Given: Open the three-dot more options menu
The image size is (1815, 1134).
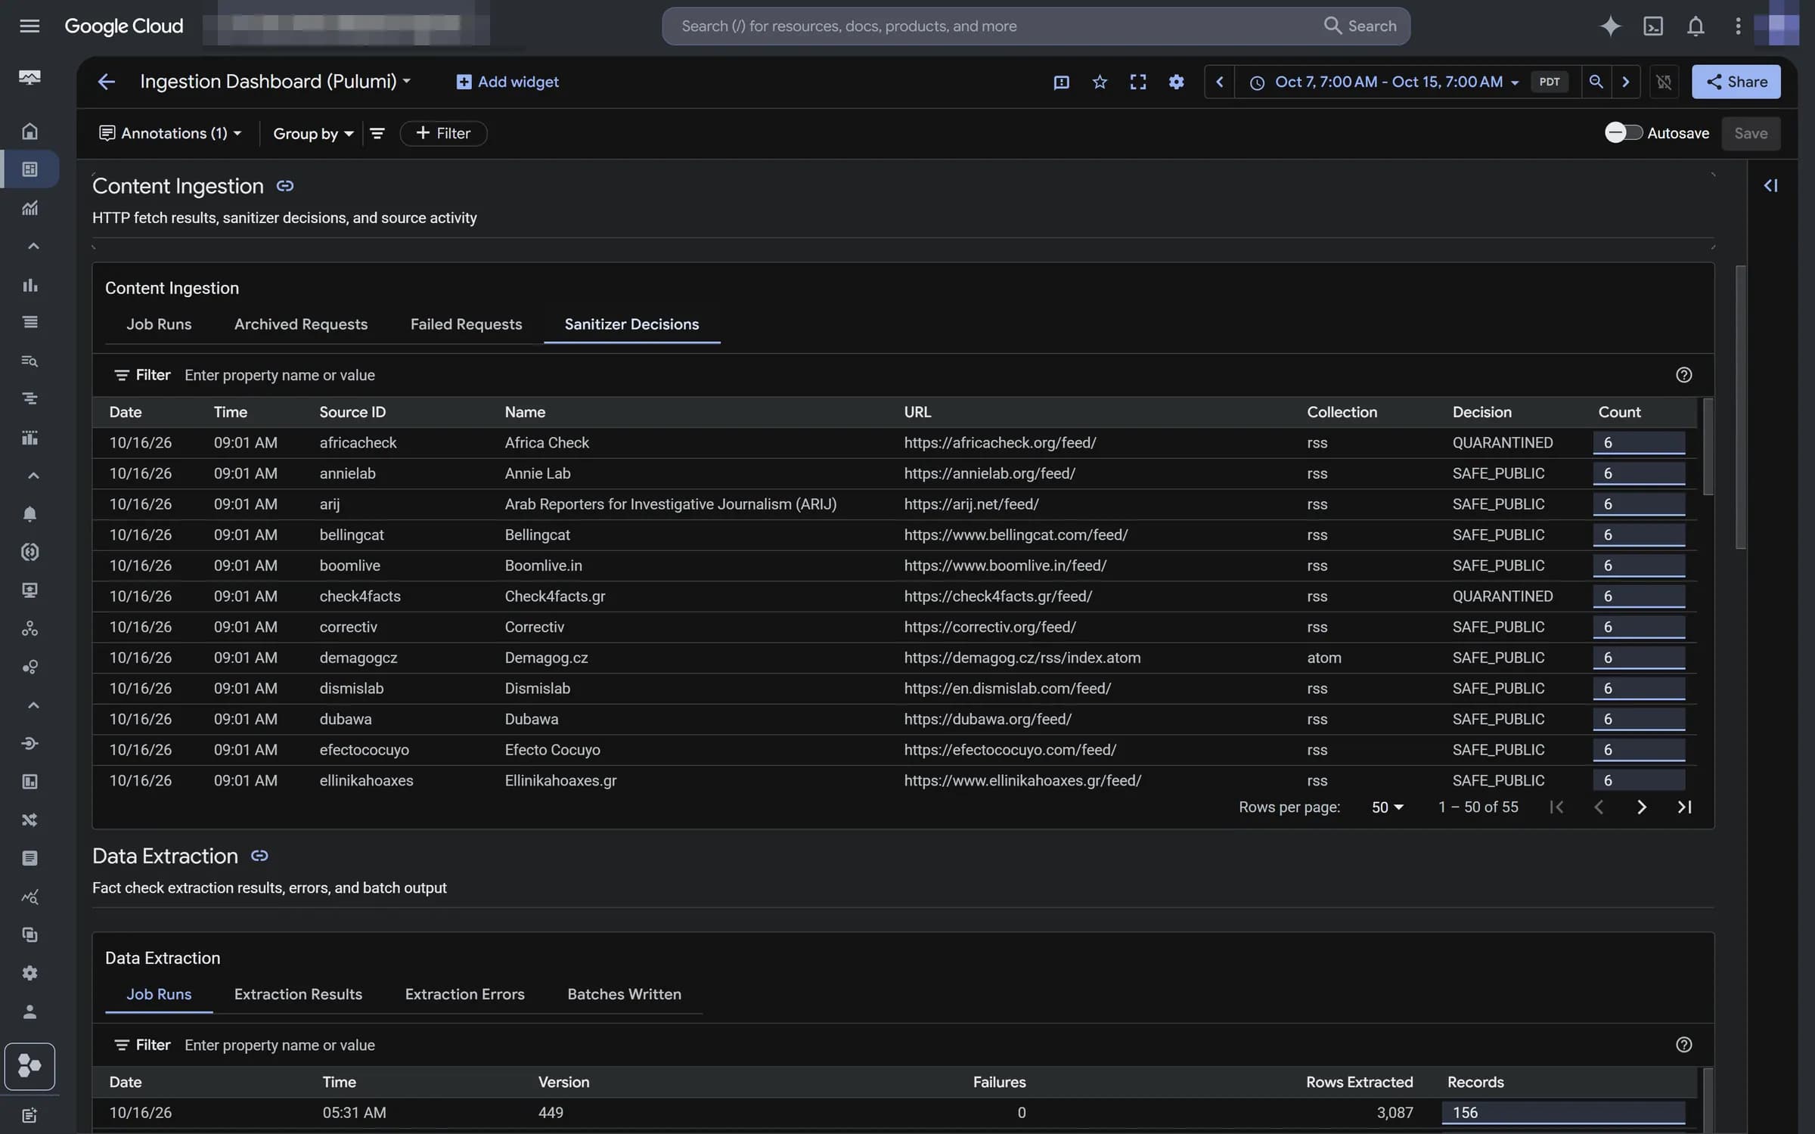Looking at the screenshot, I should click(1738, 26).
